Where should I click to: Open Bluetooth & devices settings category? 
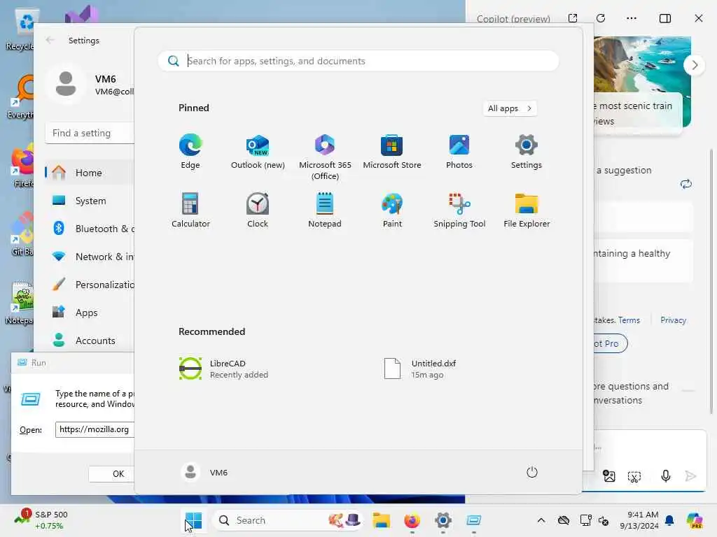[x=90, y=229]
